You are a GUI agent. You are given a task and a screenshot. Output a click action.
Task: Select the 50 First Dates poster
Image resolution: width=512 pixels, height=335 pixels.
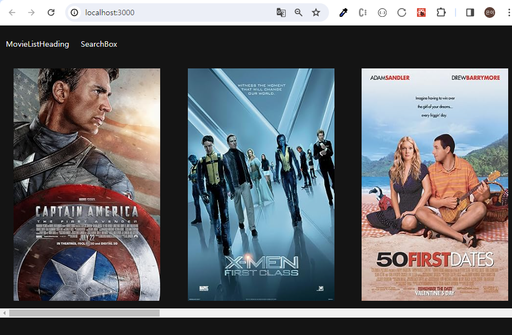point(434,185)
